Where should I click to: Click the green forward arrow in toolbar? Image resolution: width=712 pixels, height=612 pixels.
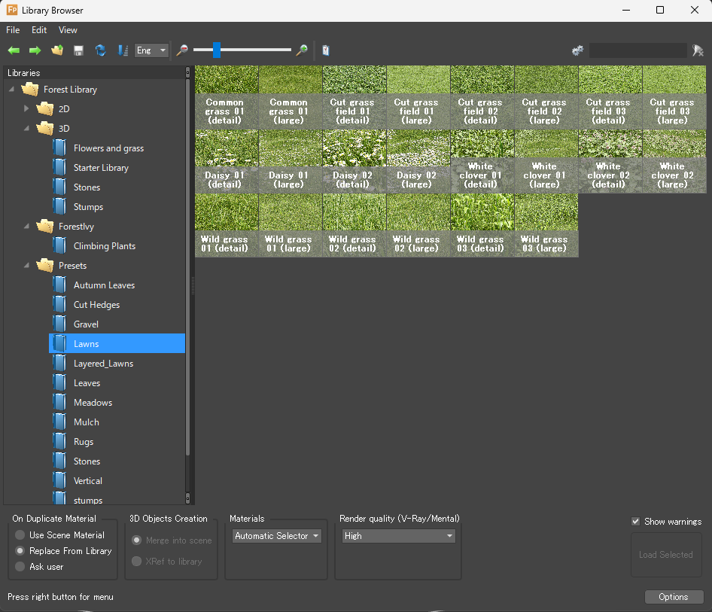(35, 50)
